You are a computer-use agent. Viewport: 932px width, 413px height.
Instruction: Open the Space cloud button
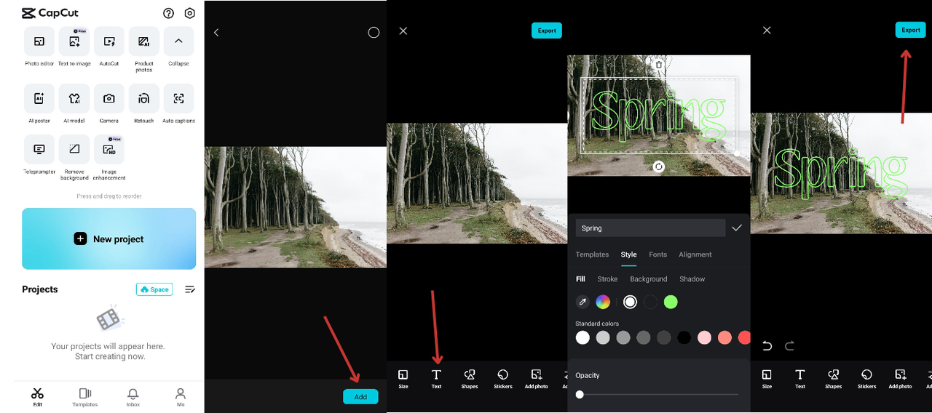click(154, 289)
